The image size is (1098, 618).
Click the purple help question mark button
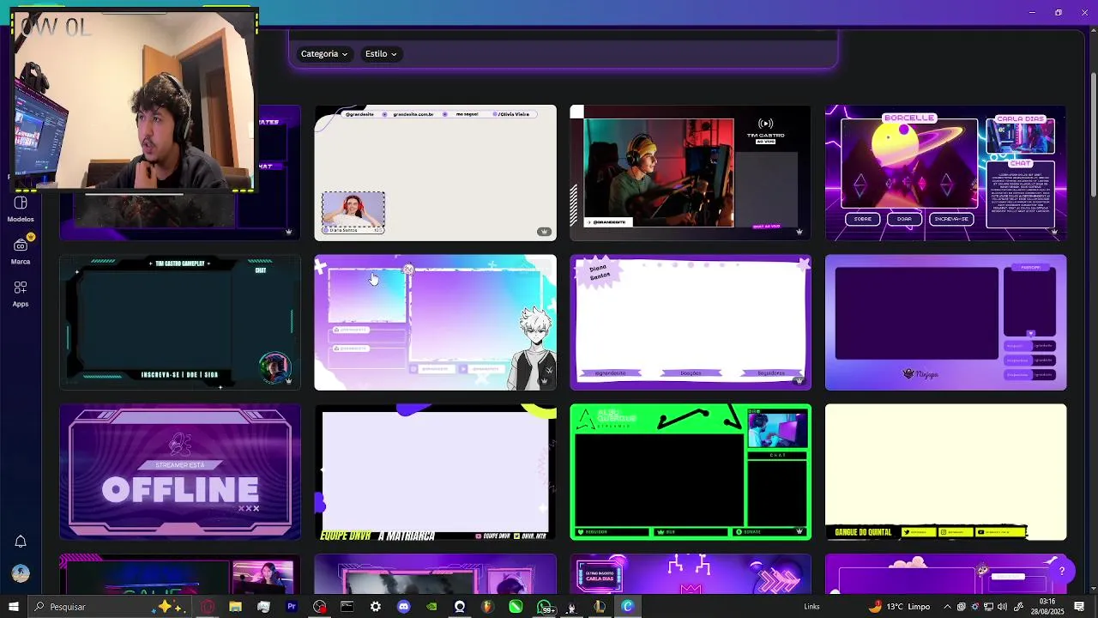click(1061, 571)
